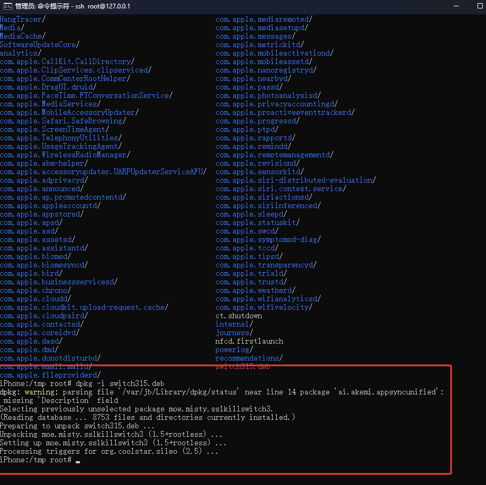486x485 pixels.
Task: Click 'com.apple.Safari.SafeBrowsing/' entry
Action: click(x=63, y=121)
